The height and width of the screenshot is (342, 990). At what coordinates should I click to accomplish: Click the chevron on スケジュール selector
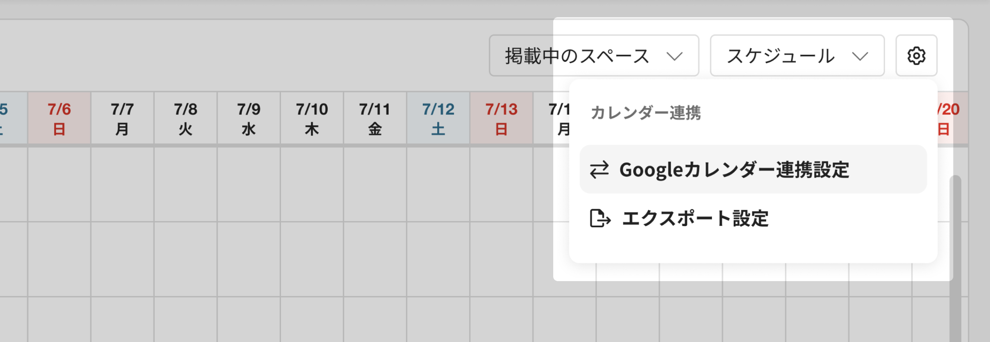click(x=860, y=57)
